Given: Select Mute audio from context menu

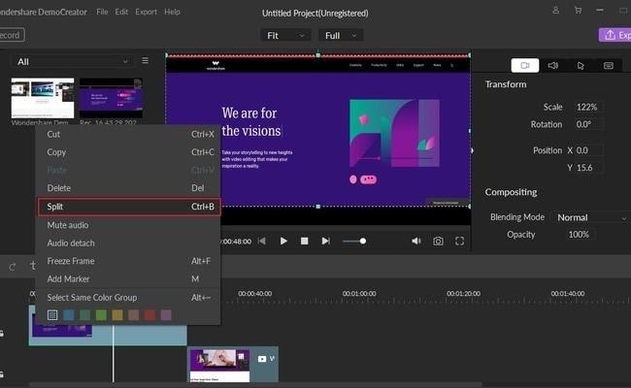Looking at the screenshot, I should pos(68,225).
